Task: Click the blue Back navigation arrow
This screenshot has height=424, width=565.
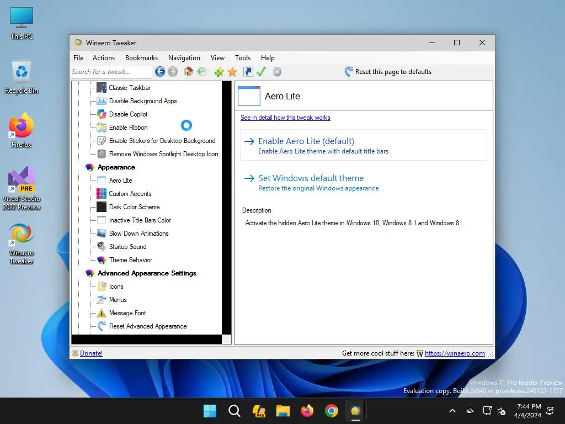Action: point(160,72)
